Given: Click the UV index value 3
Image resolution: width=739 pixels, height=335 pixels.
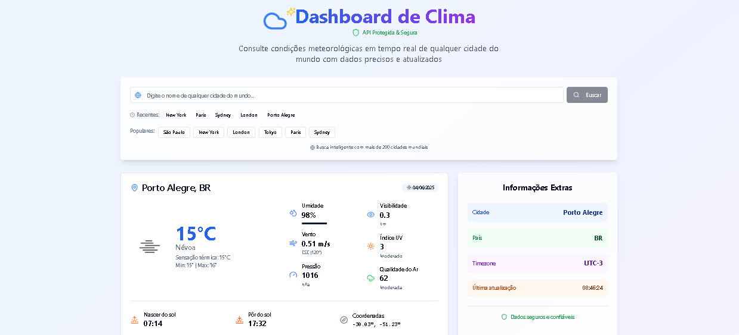Looking at the screenshot, I should [x=382, y=247].
